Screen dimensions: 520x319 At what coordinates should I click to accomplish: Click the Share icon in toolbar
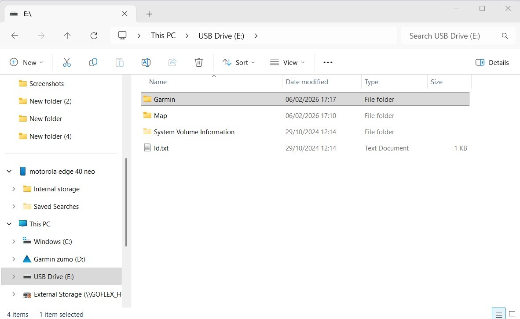click(x=172, y=63)
